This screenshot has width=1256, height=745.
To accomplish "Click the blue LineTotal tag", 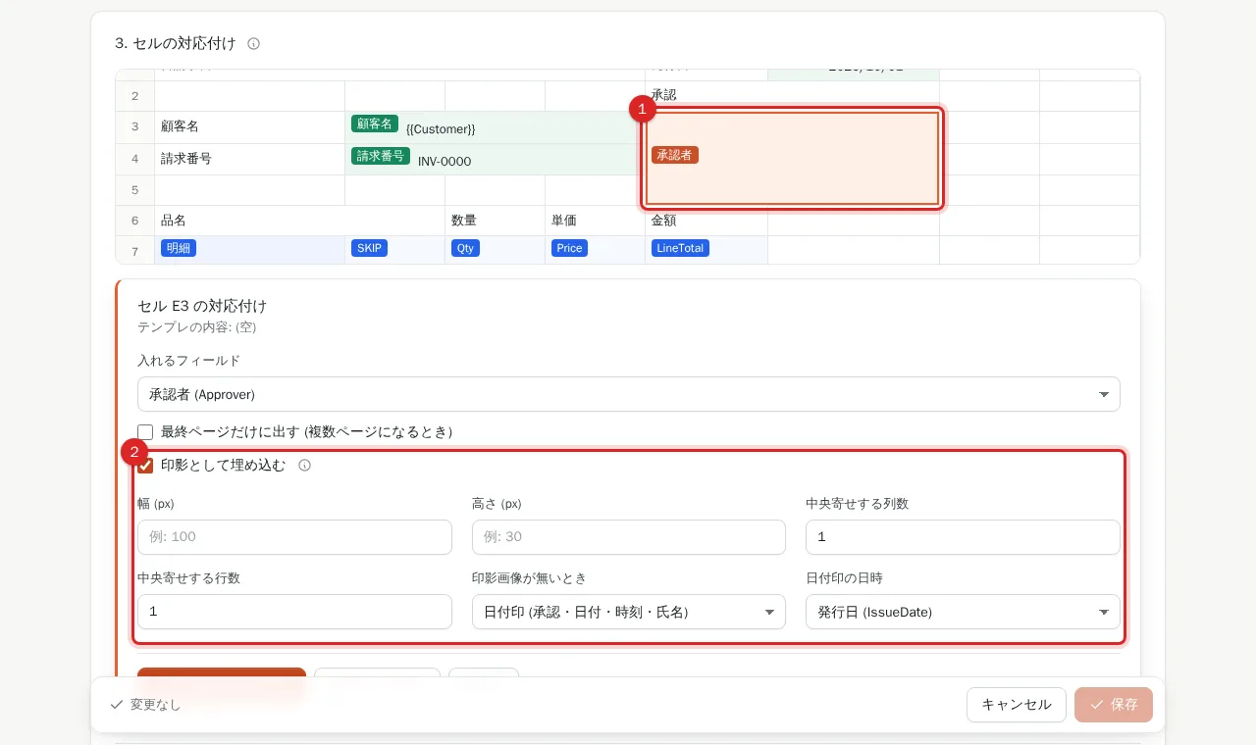I will 680,248.
